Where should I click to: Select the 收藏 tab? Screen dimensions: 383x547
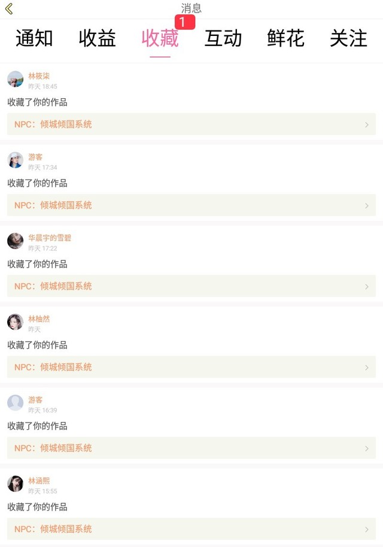coord(160,38)
